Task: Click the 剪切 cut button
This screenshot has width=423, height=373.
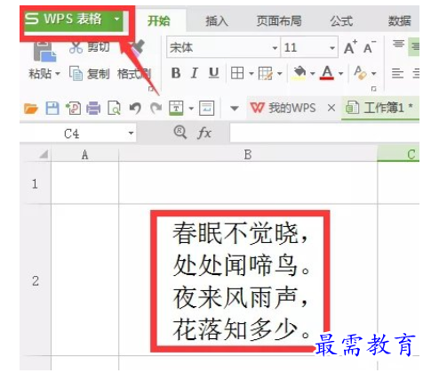Action: point(90,47)
